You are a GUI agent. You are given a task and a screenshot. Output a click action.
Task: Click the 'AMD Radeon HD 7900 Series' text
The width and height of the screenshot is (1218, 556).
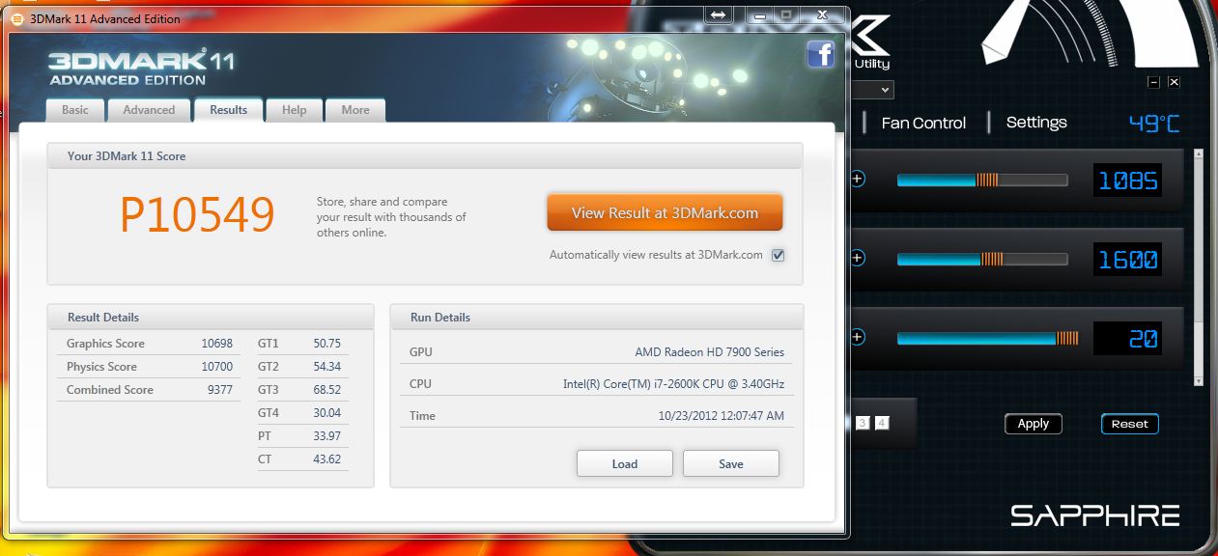pos(710,352)
